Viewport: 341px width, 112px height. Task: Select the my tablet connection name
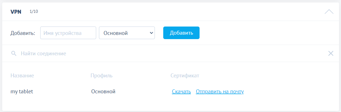pos(22,92)
